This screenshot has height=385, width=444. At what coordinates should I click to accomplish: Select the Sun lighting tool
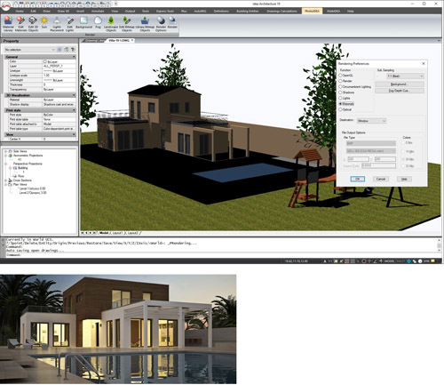coord(44,23)
